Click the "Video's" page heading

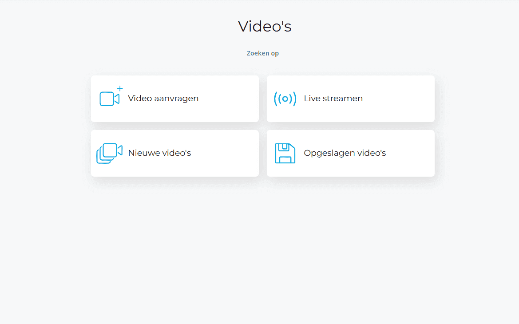coord(265,27)
